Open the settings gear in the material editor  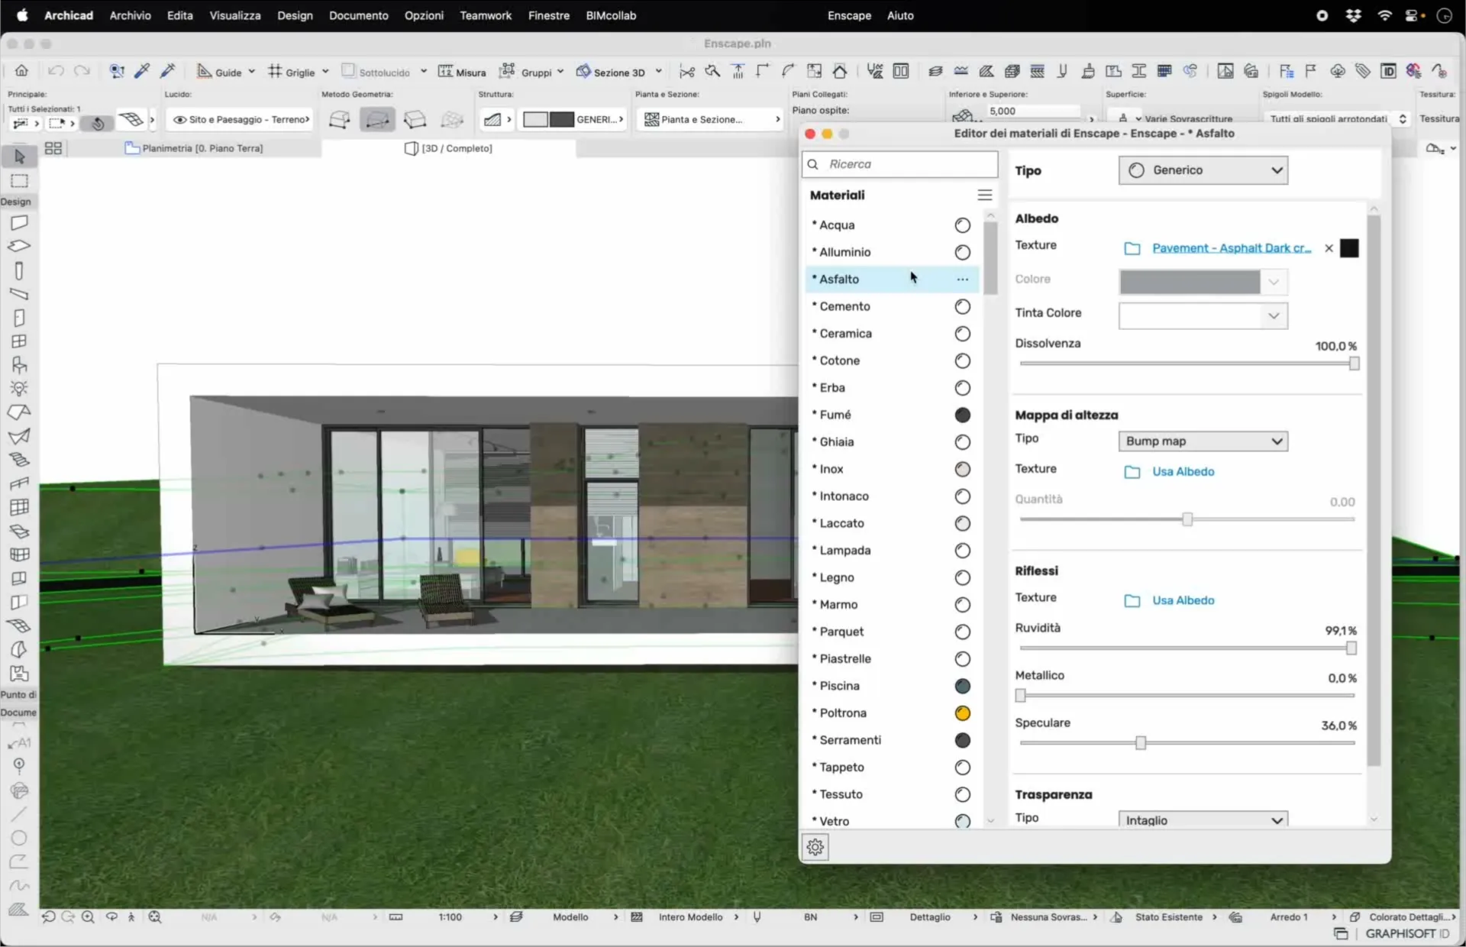[815, 847]
